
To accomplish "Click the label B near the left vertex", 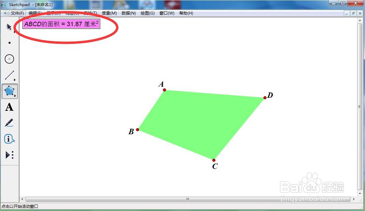I will point(131,131).
